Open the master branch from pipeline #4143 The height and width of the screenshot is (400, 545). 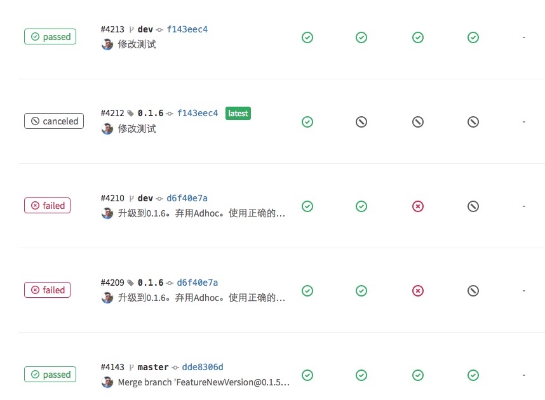coord(152,366)
